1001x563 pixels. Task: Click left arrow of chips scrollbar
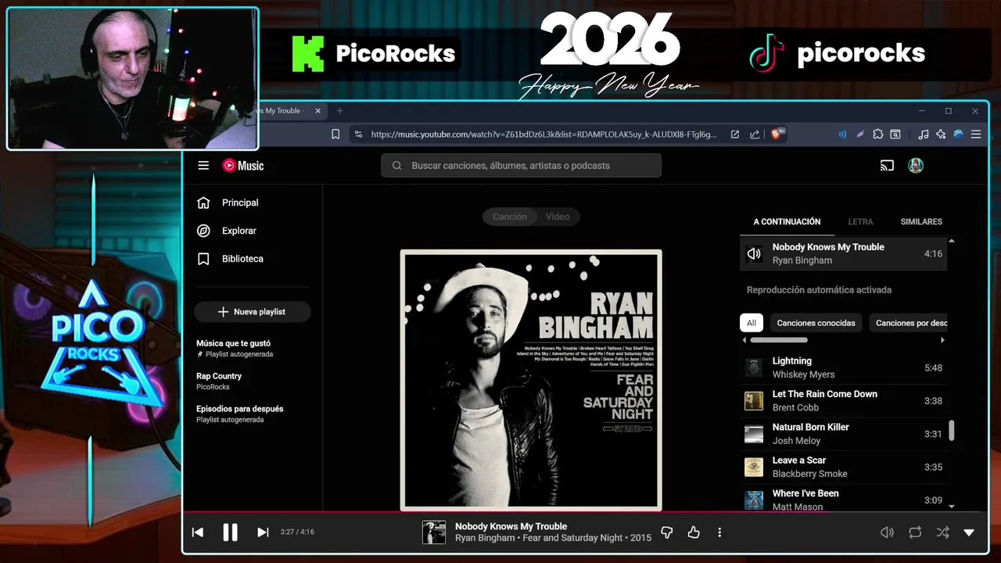(x=744, y=340)
